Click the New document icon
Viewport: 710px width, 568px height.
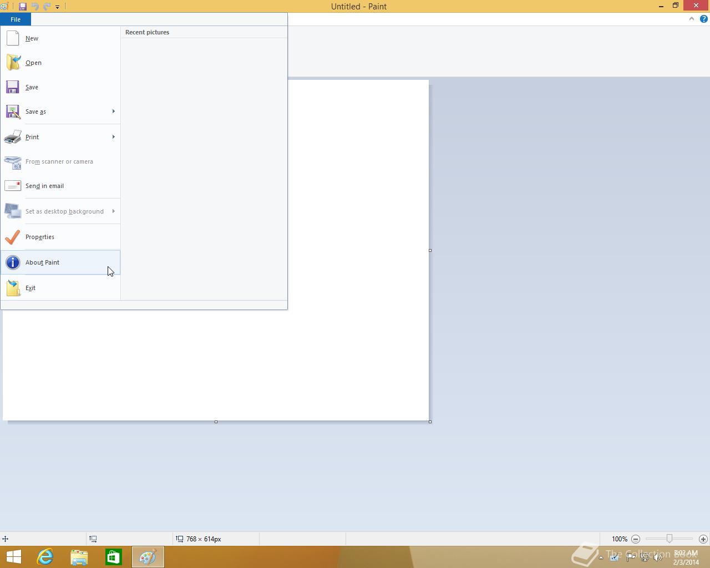point(13,38)
